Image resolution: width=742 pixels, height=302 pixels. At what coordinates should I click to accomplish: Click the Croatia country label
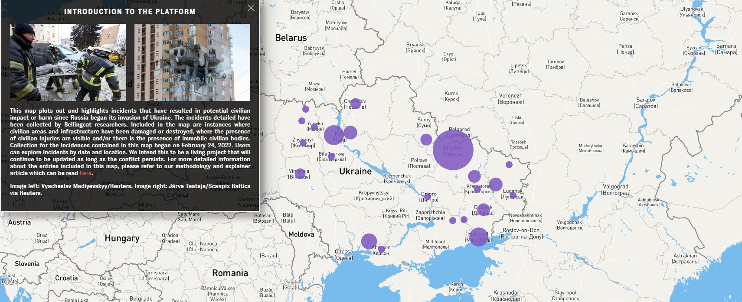[x=66, y=278]
